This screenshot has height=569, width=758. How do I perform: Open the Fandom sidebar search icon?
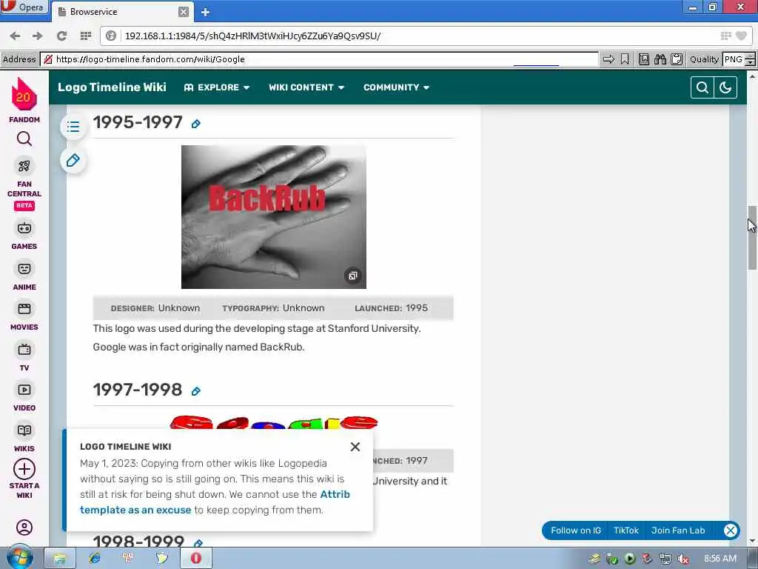click(x=24, y=139)
